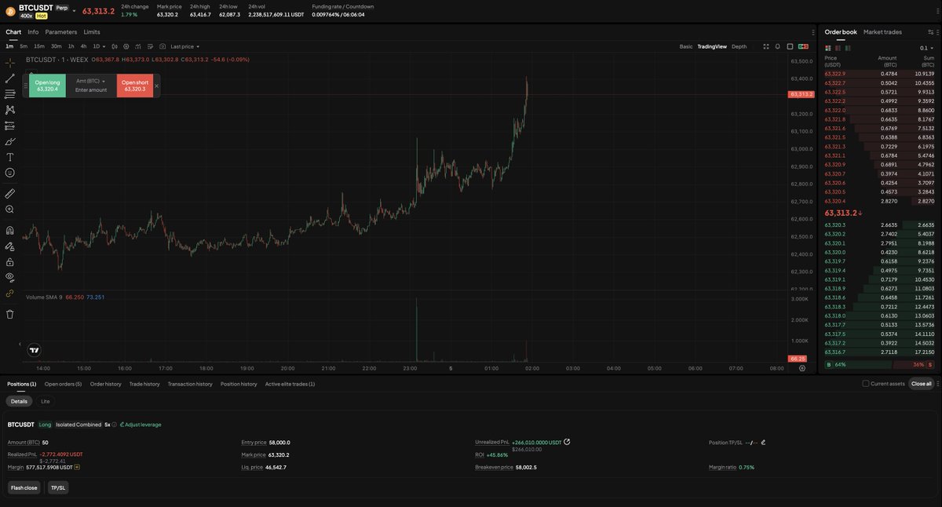
Task: Open the Position history tab
Action: (239, 384)
